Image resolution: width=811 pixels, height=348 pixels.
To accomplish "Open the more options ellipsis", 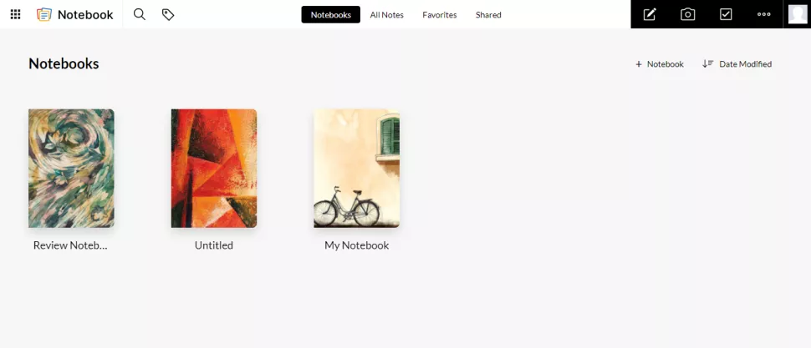I will (764, 14).
